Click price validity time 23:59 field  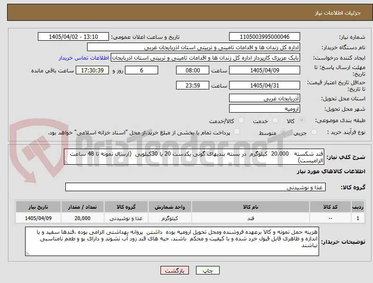pyautogui.click(x=193, y=85)
